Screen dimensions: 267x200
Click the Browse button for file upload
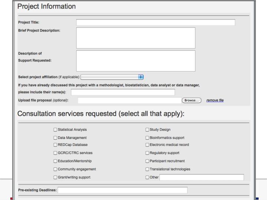pos(192,100)
